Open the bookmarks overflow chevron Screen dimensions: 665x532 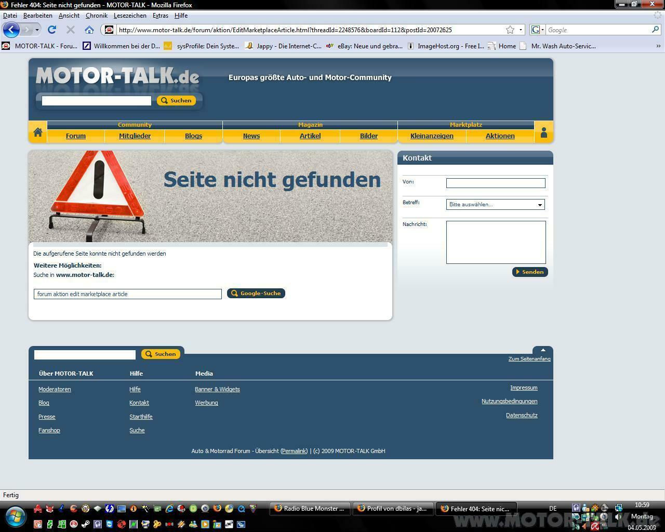click(x=658, y=46)
